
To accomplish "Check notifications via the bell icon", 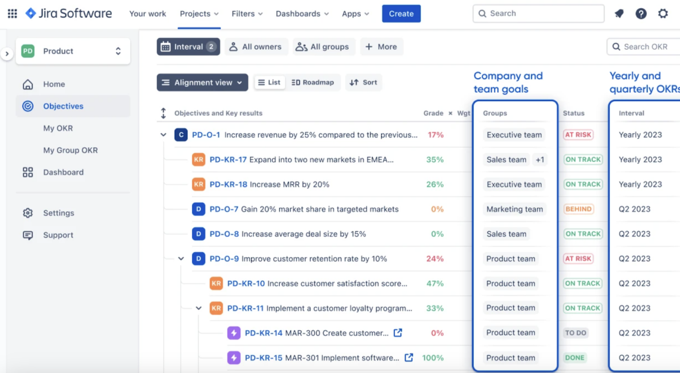I will [619, 13].
